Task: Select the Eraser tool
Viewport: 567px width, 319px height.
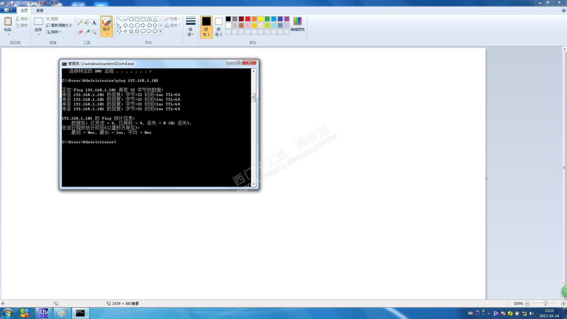Action: 80,32
